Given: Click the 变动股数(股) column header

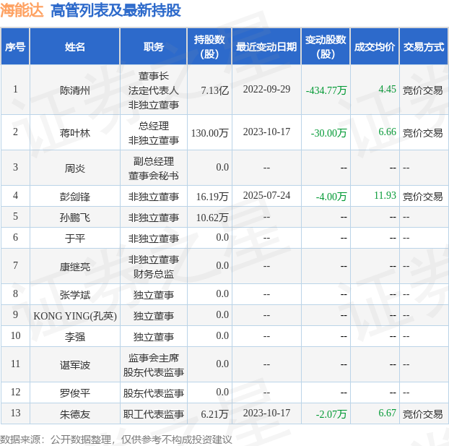Looking at the screenshot, I should click(x=326, y=46).
